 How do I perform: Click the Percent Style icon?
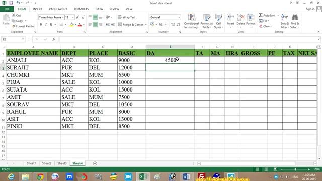coord(160,25)
